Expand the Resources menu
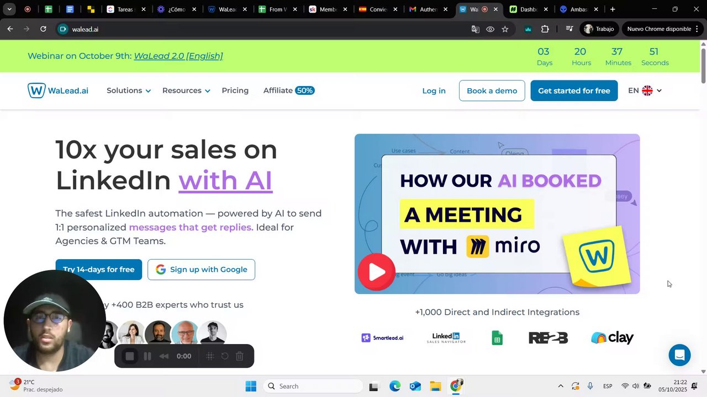707x397 pixels. click(186, 90)
